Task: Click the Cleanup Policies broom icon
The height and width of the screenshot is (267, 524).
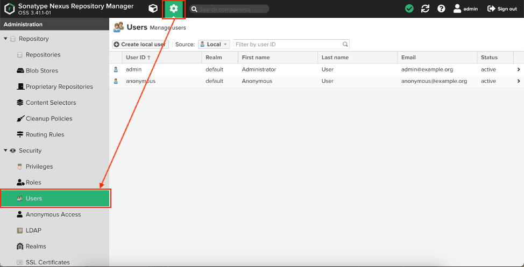Action: pos(20,119)
